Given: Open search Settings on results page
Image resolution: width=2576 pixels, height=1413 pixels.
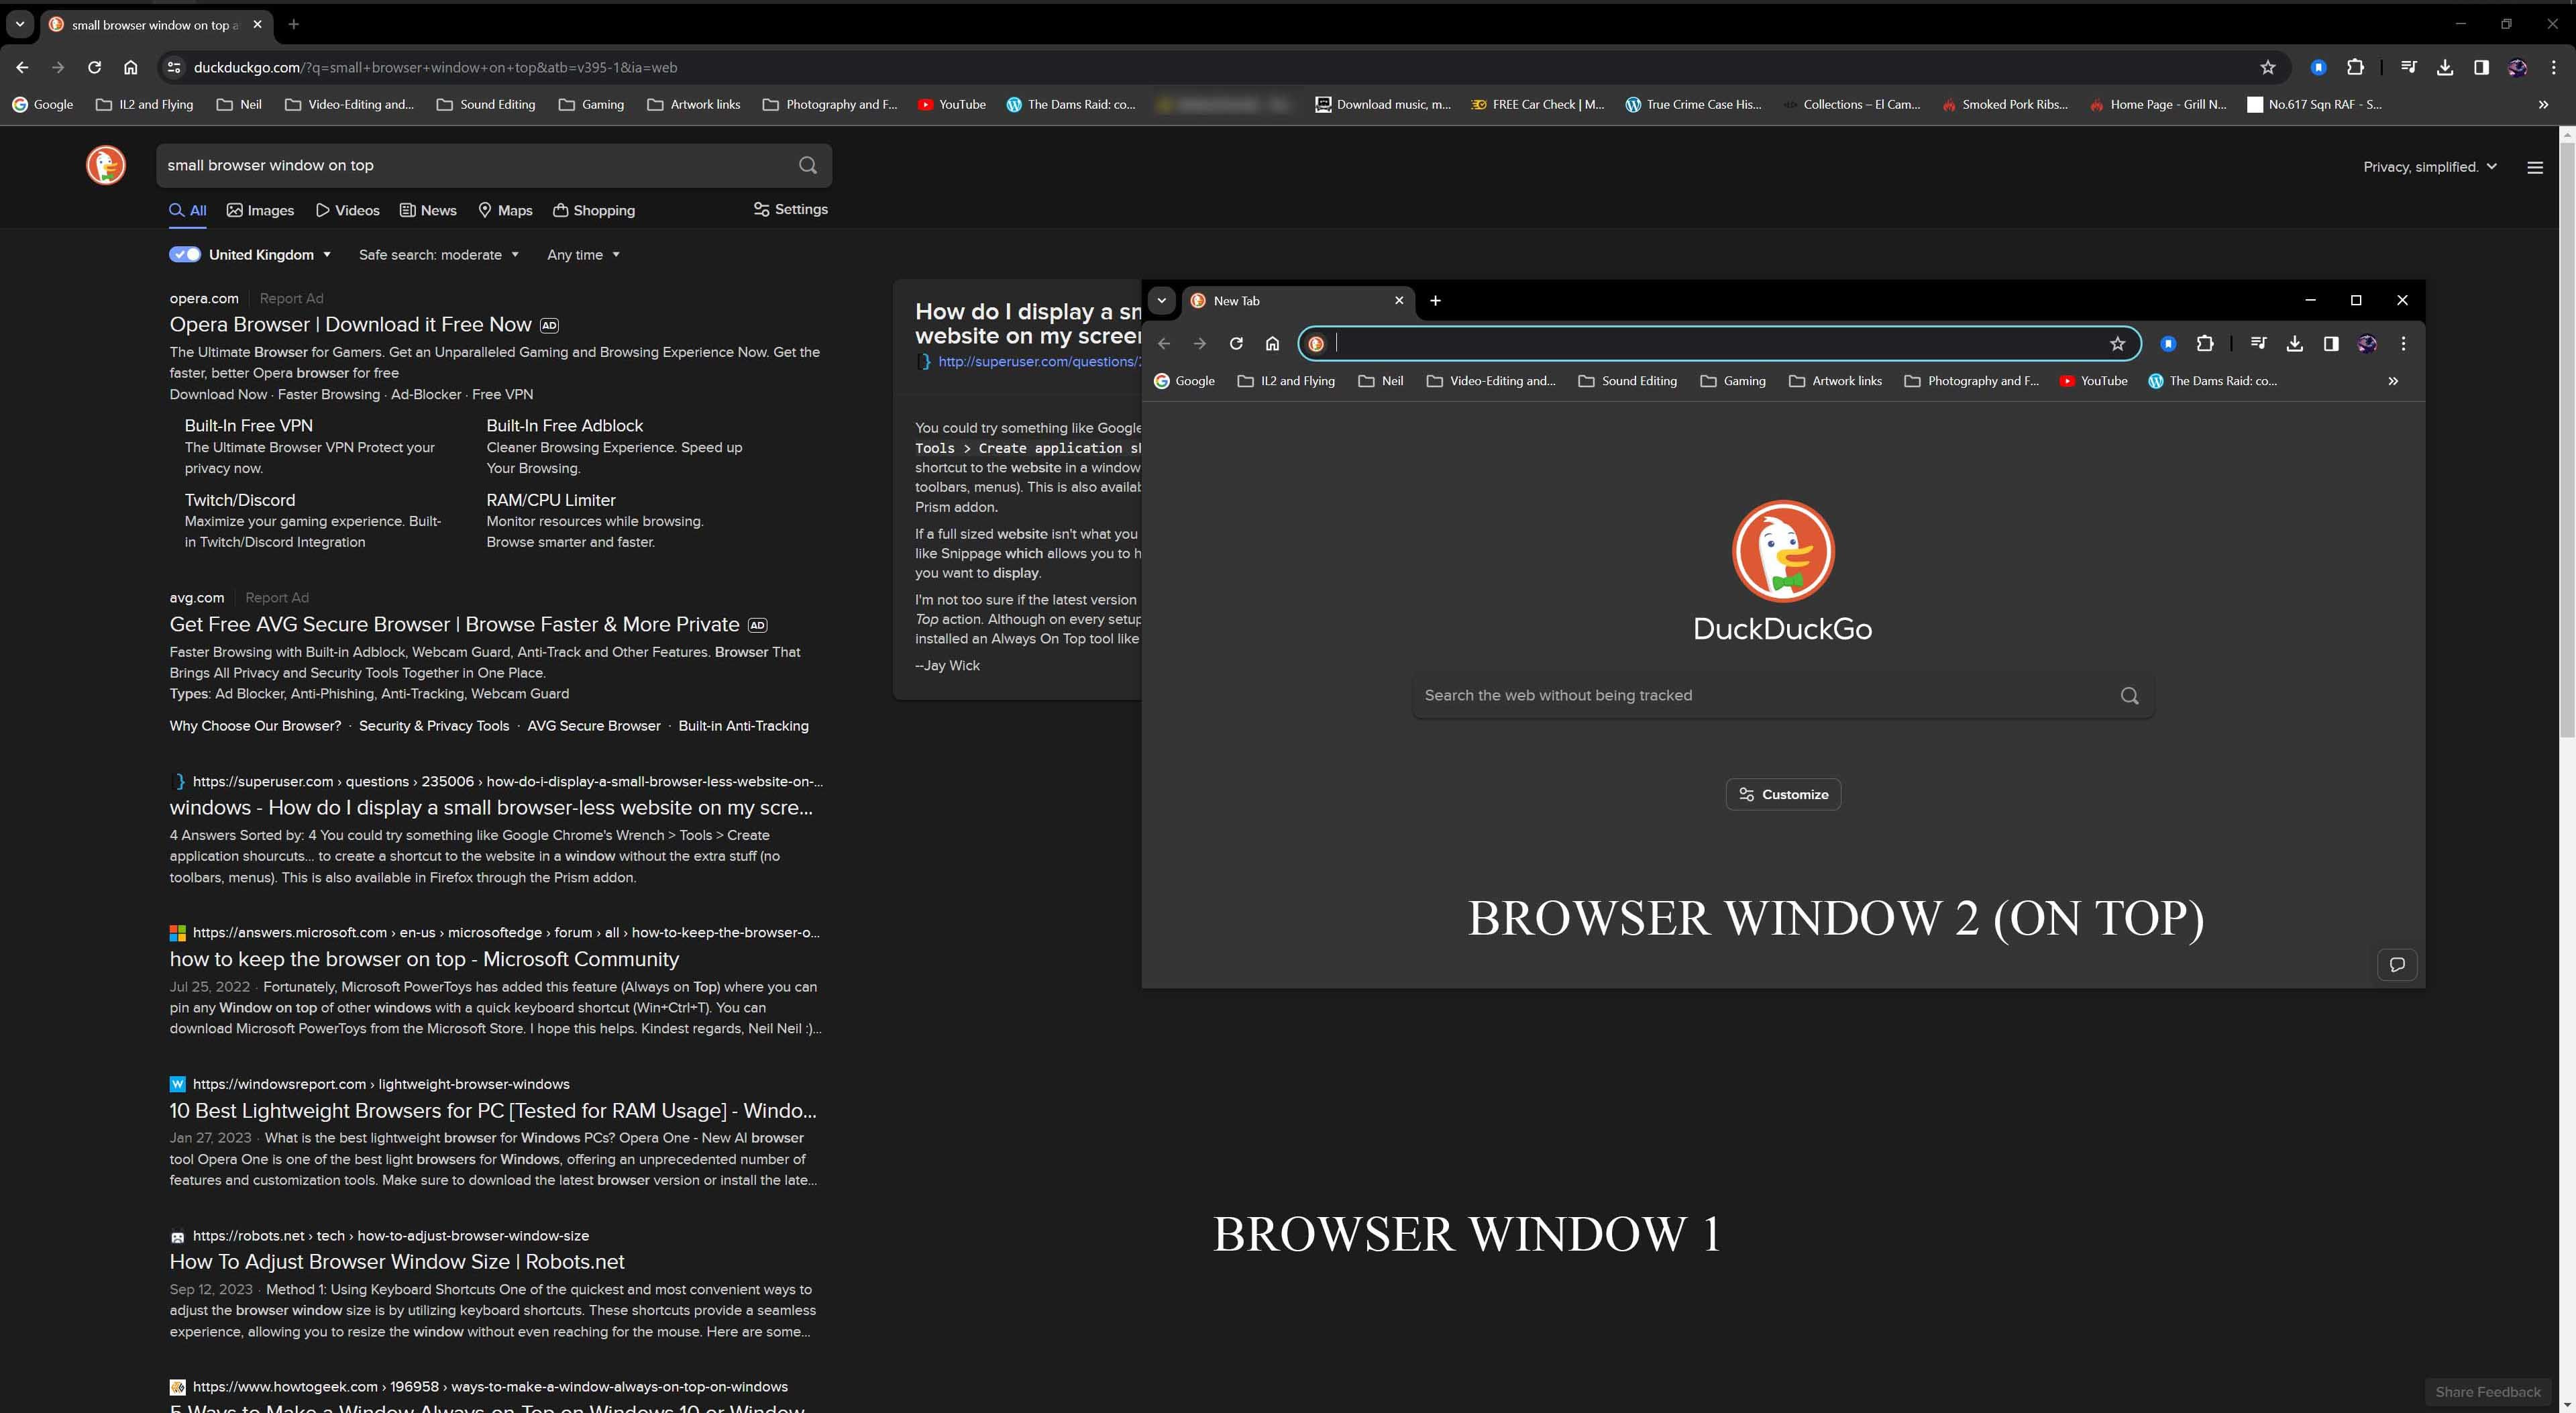Looking at the screenshot, I should 790,209.
